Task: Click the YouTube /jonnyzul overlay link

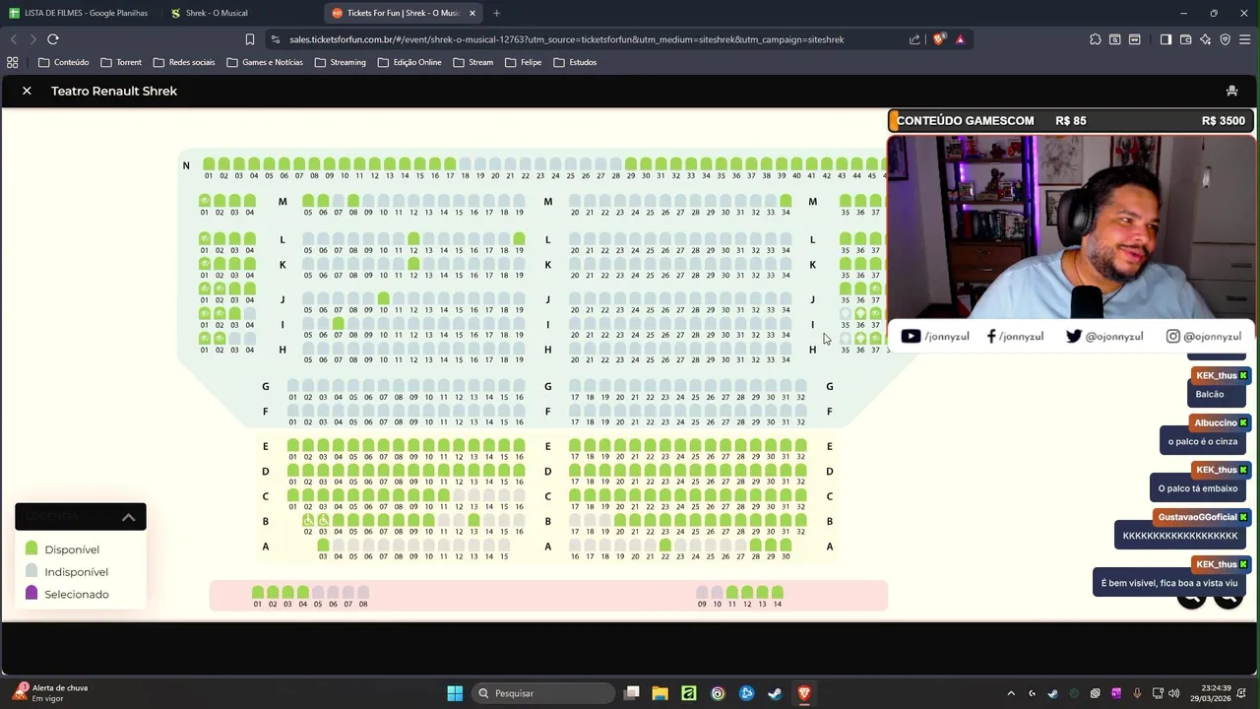Action: (935, 336)
